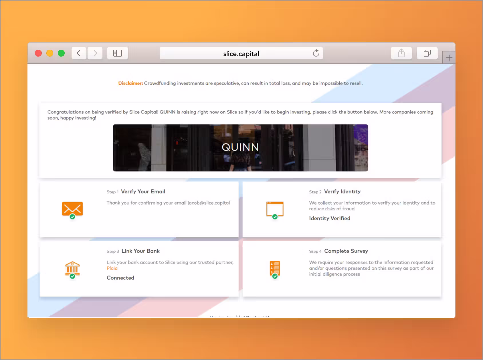This screenshot has height=360, width=483.
Task: Navigate forward one page
Action: (x=95, y=53)
